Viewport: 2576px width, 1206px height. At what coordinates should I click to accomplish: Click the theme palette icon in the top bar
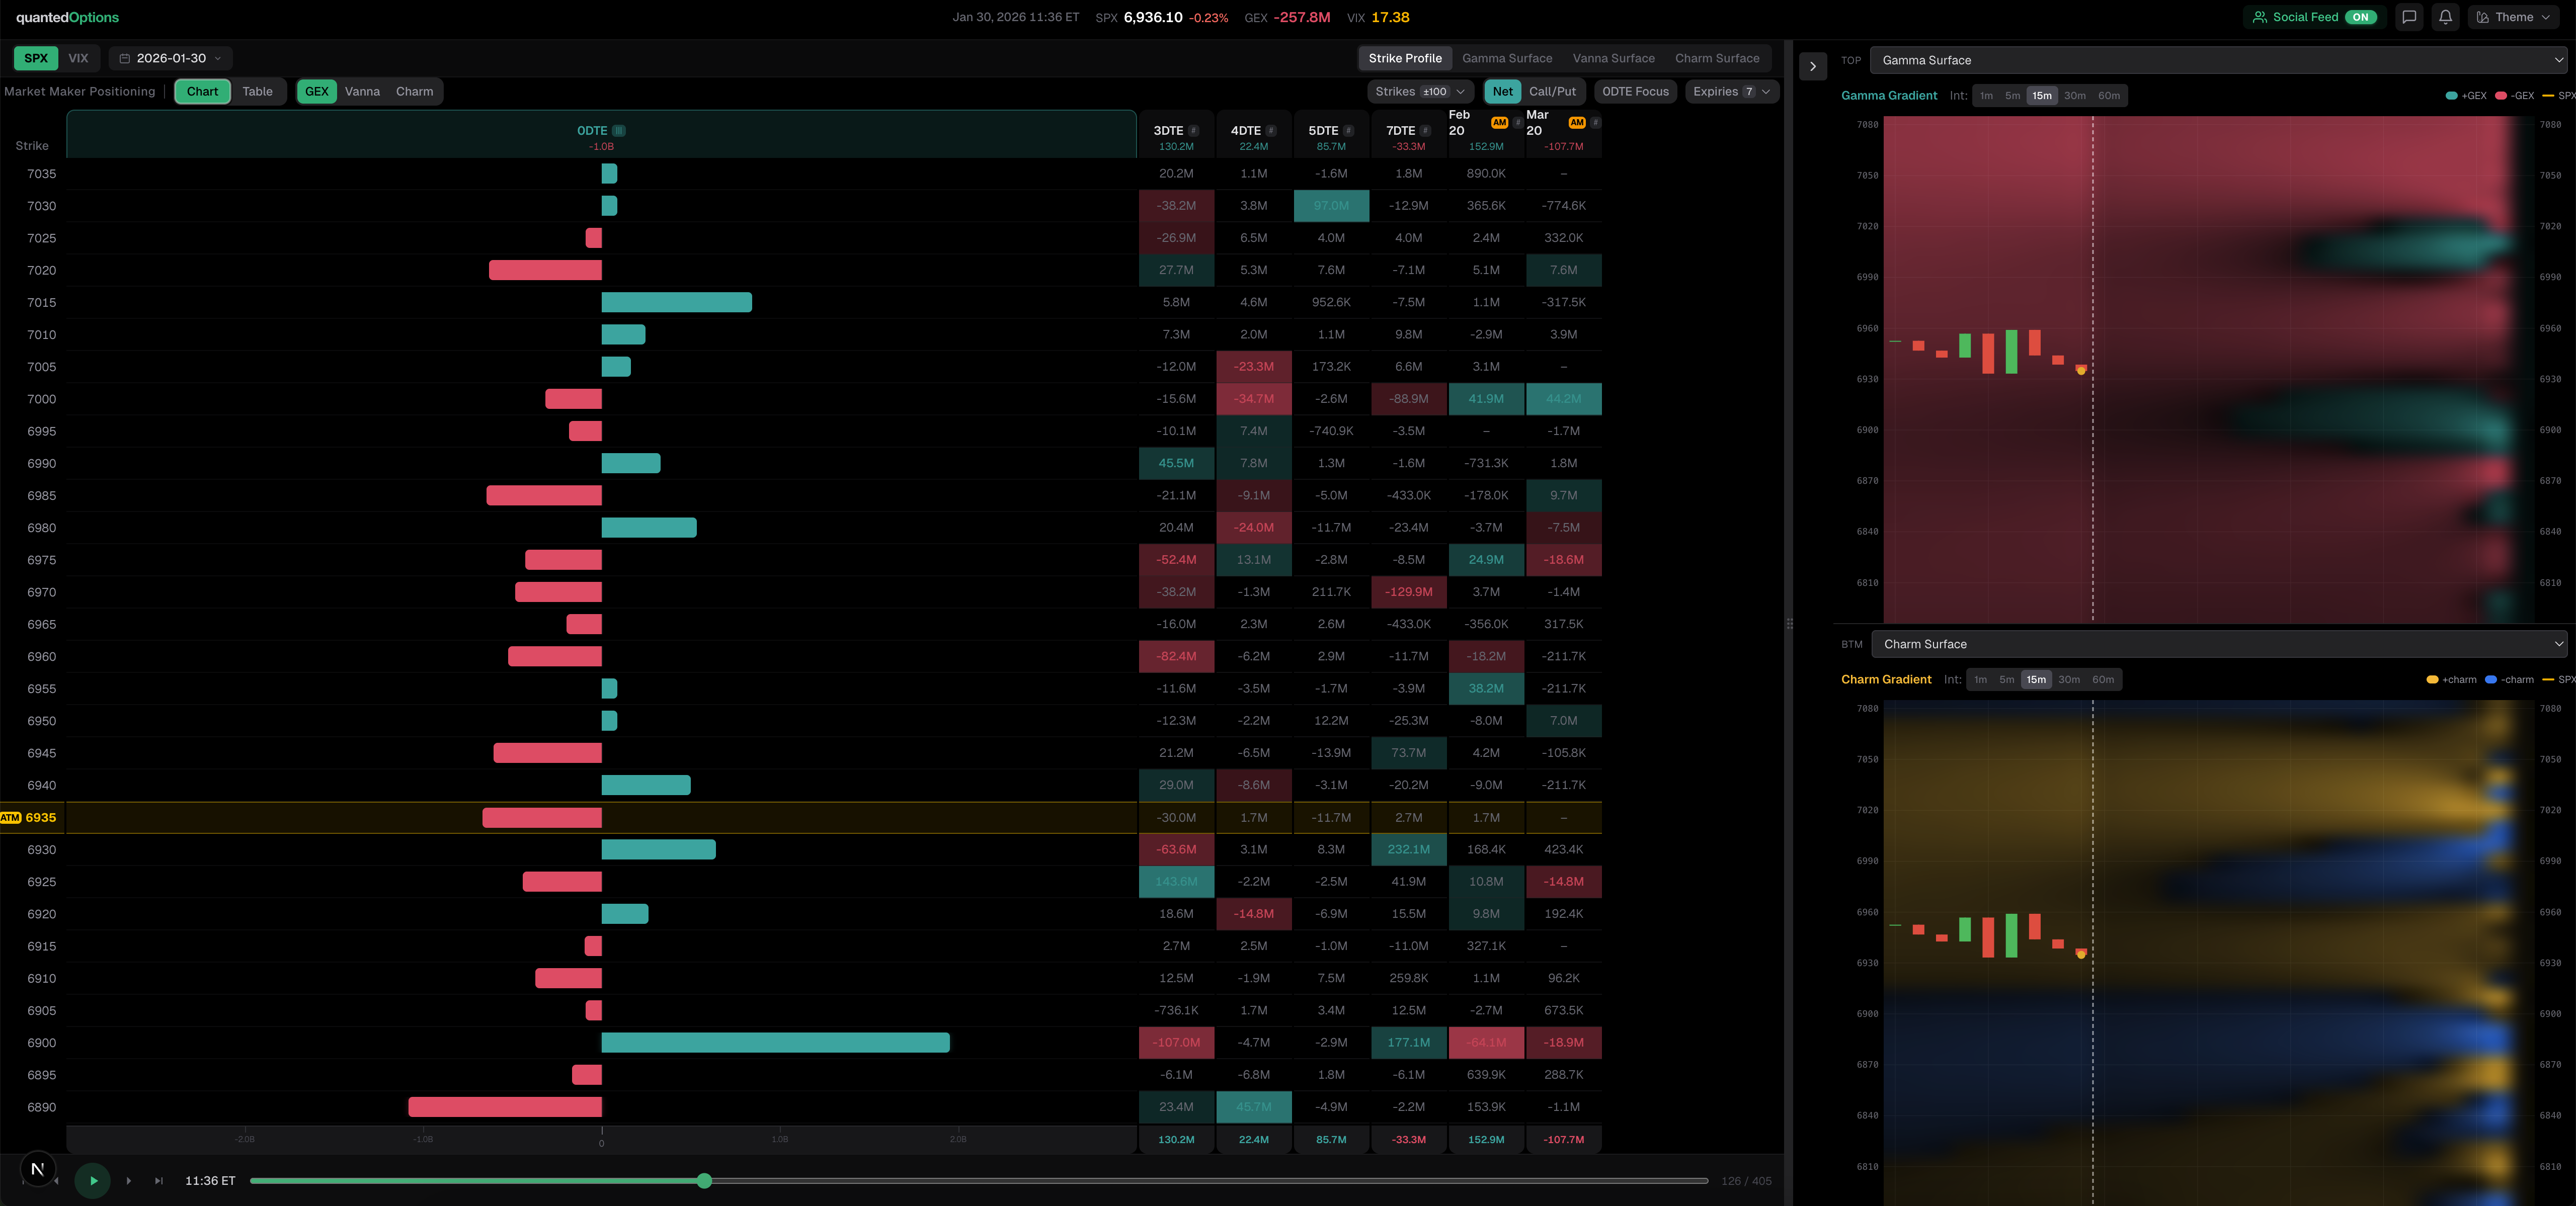tap(2483, 17)
